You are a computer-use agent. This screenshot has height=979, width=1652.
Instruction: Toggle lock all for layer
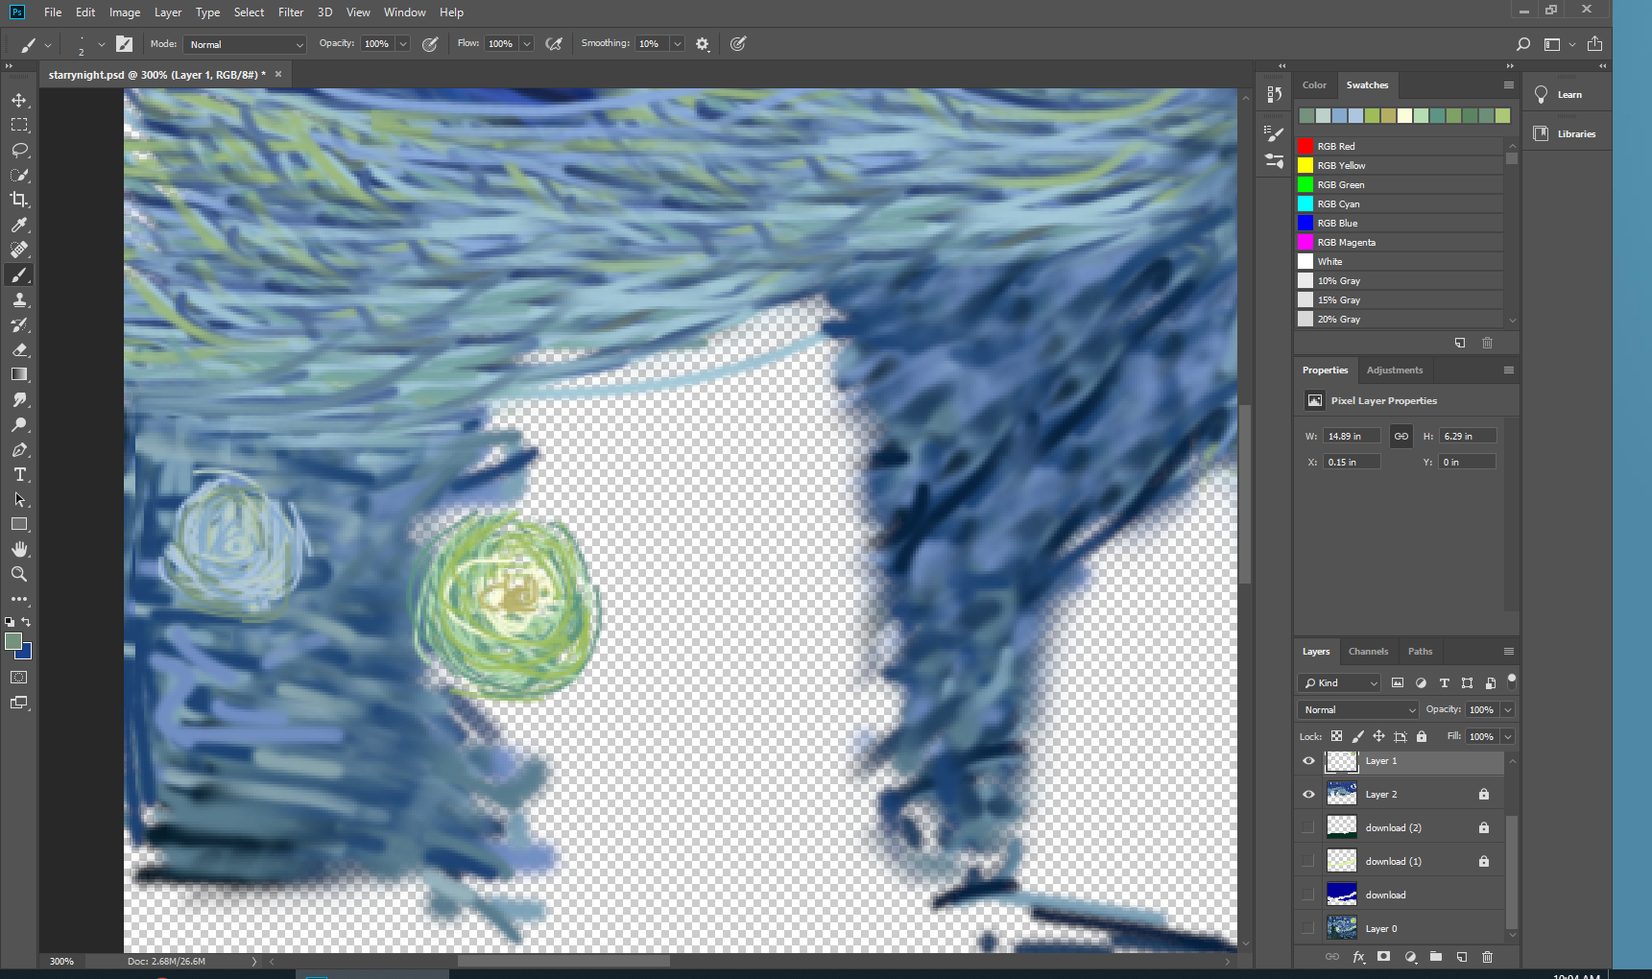1422,736
